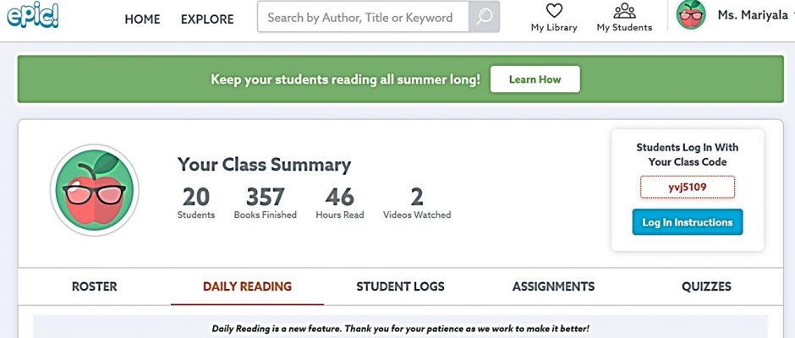Click the Log In Instructions button
Viewport: 795px width, 338px height.
click(x=687, y=222)
